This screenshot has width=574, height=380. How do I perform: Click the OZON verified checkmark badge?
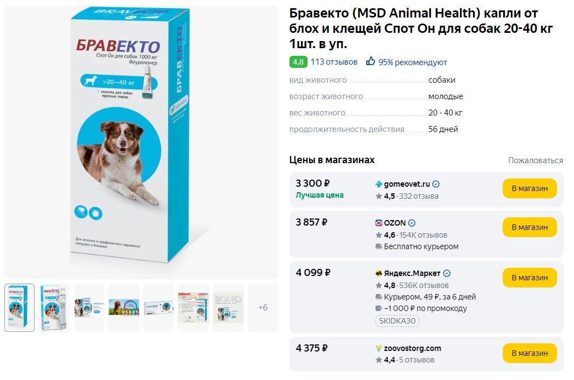[x=412, y=223]
